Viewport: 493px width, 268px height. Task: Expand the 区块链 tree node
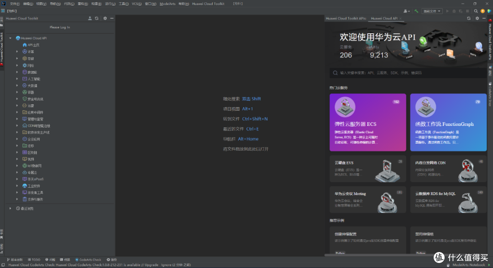[17, 153]
